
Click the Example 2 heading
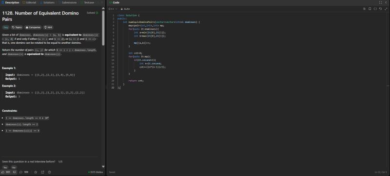(9, 86)
